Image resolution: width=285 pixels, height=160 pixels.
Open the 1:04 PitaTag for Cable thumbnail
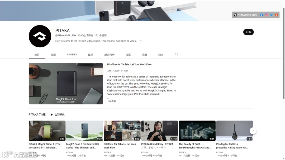click(x=235, y=131)
